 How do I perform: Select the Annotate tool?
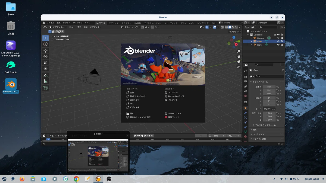click(45, 75)
